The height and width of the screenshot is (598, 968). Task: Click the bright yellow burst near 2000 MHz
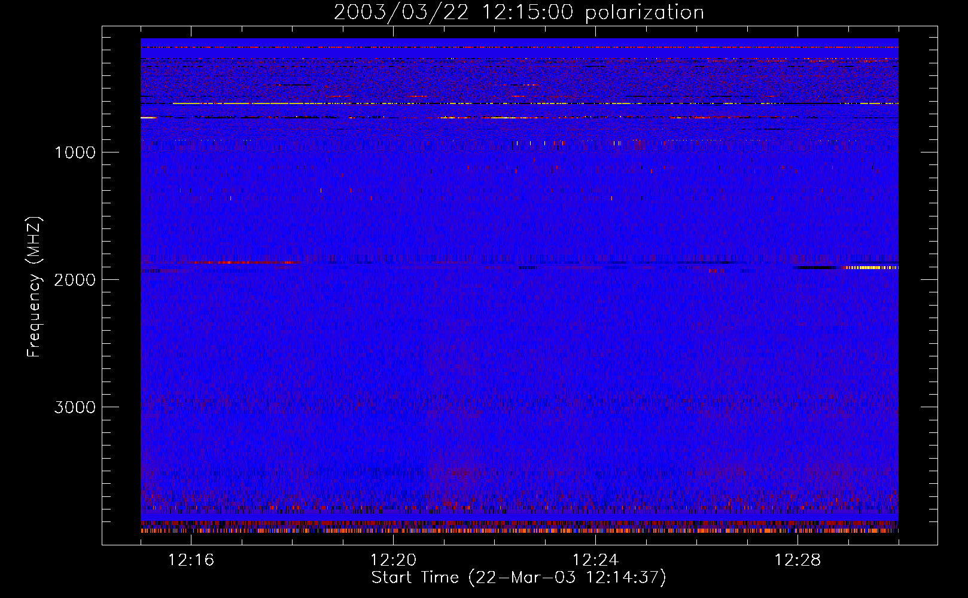pos(871,267)
